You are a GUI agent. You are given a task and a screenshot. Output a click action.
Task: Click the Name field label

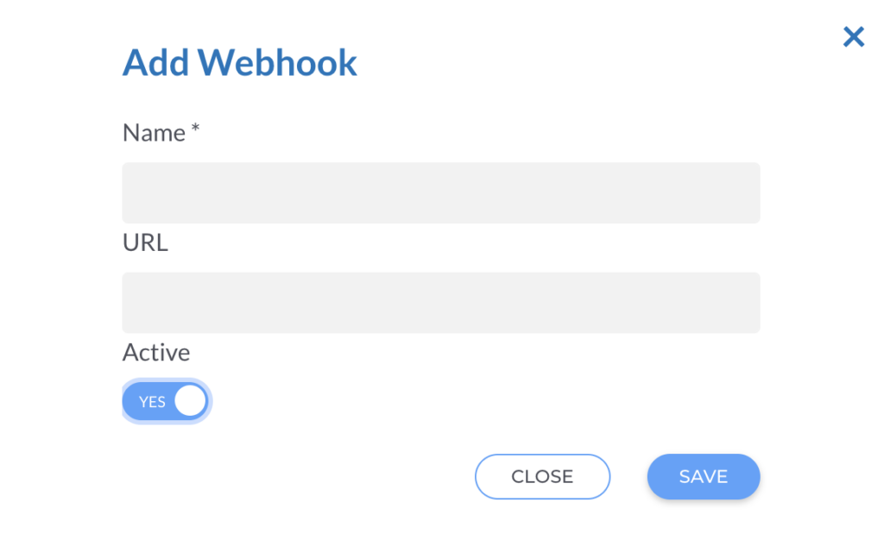(154, 133)
